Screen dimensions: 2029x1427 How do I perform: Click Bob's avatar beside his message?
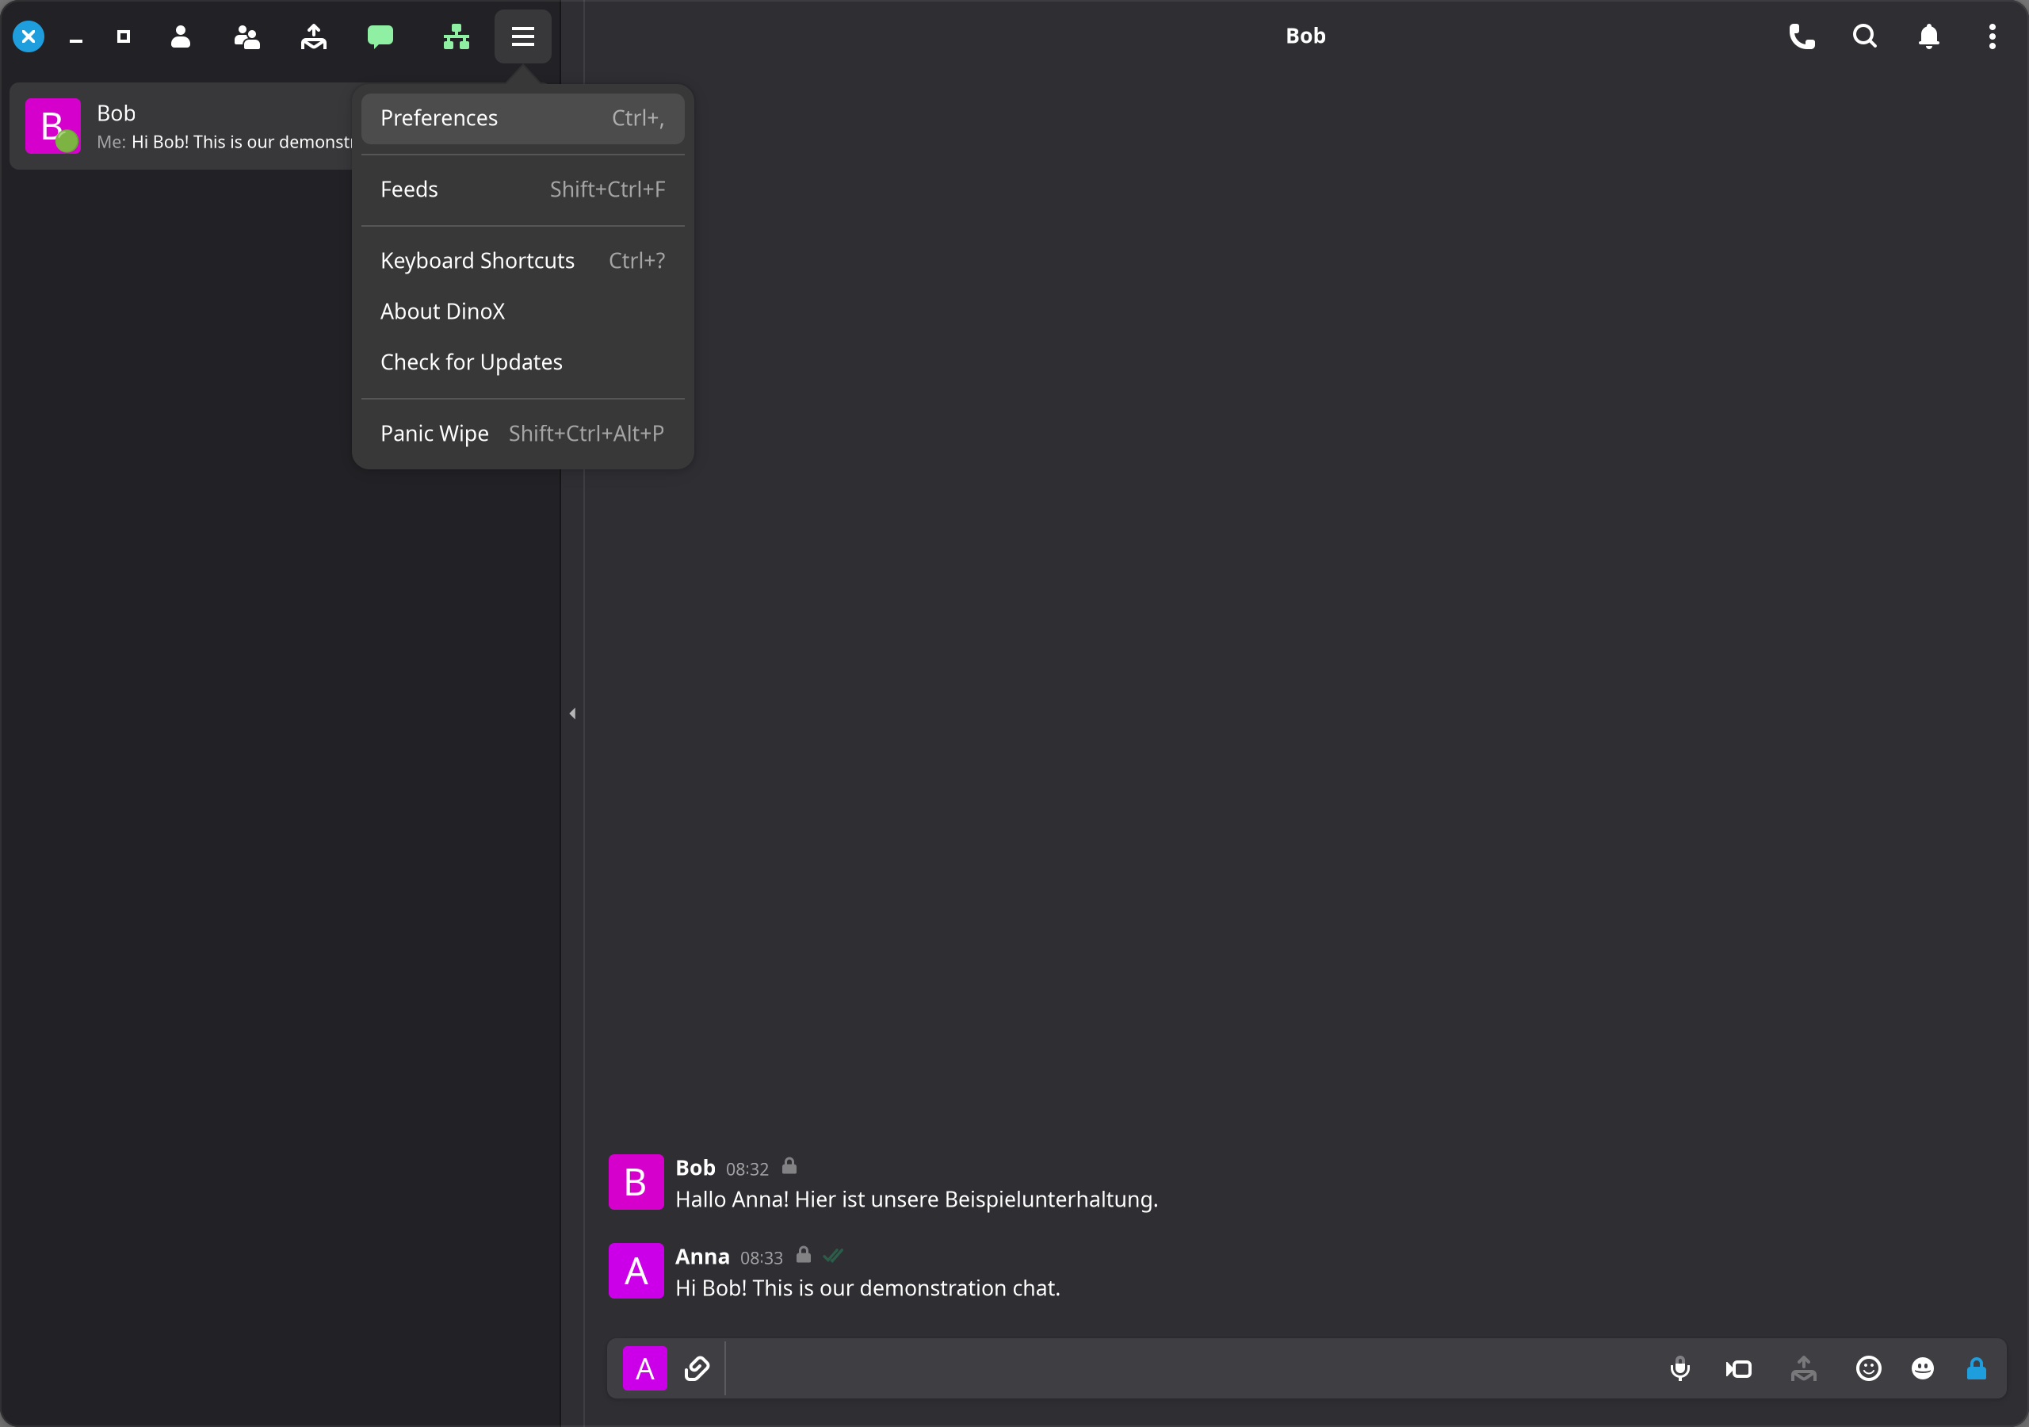coord(636,1182)
